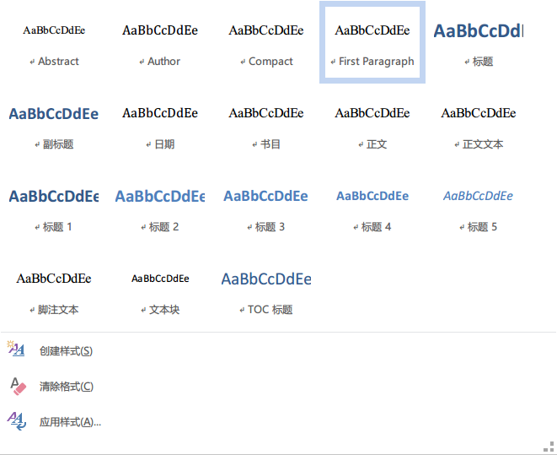Apply the 脚注文本 footnote text style
The height and width of the screenshot is (455, 557).
pyautogui.click(x=54, y=291)
